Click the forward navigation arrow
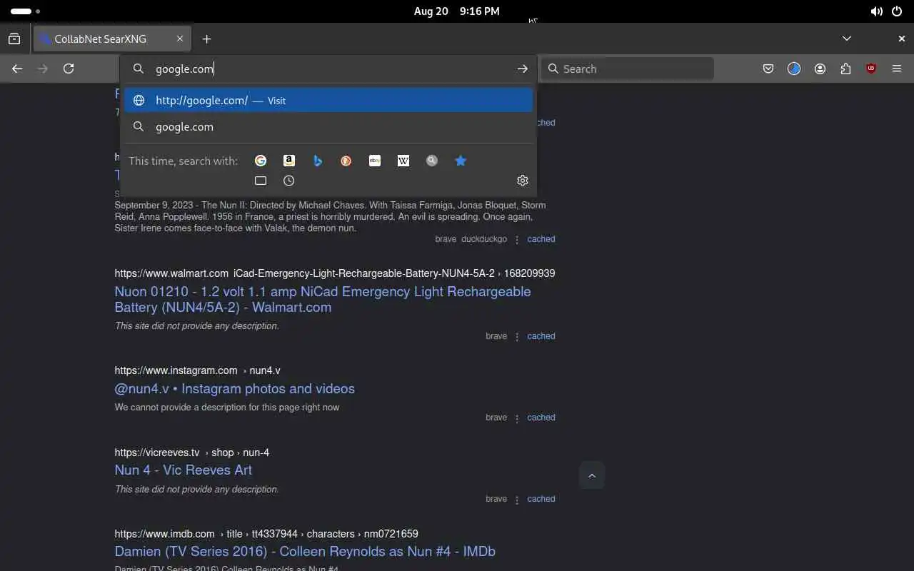Screen dimensions: 914x571 [x=43, y=69]
